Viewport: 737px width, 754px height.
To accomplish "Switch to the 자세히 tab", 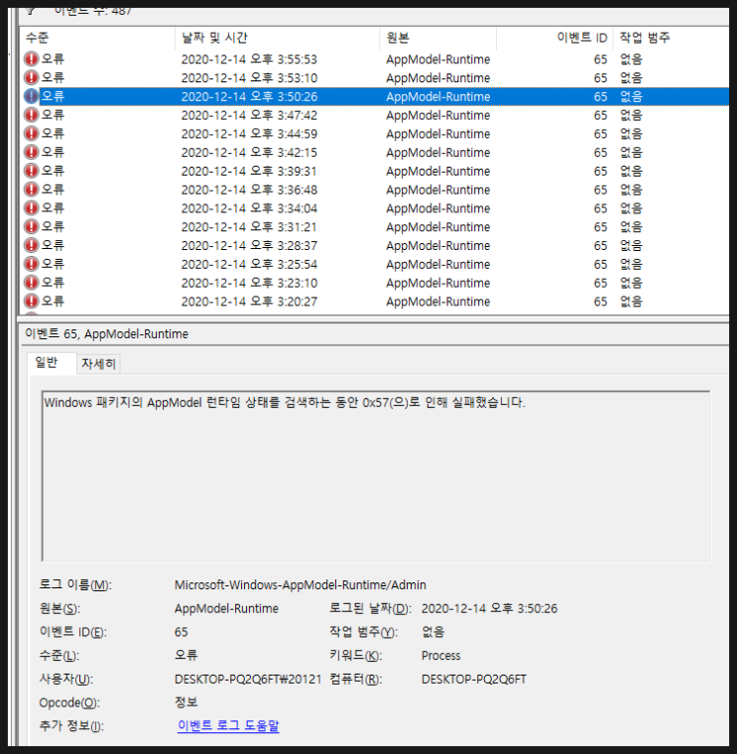I will tap(98, 364).
